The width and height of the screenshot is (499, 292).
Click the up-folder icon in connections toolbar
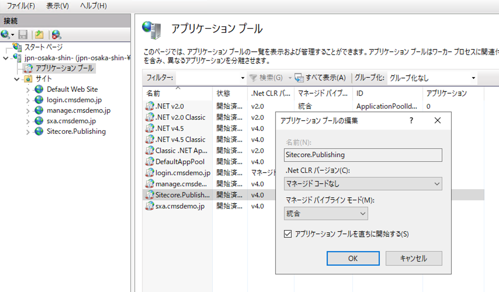coord(39,35)
